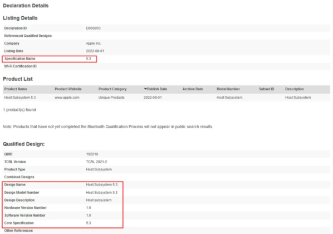Sort by Product Name column header
The image size is (333, 234).
pos(16,89)
